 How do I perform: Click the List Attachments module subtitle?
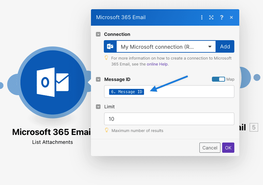pos(52,142)
